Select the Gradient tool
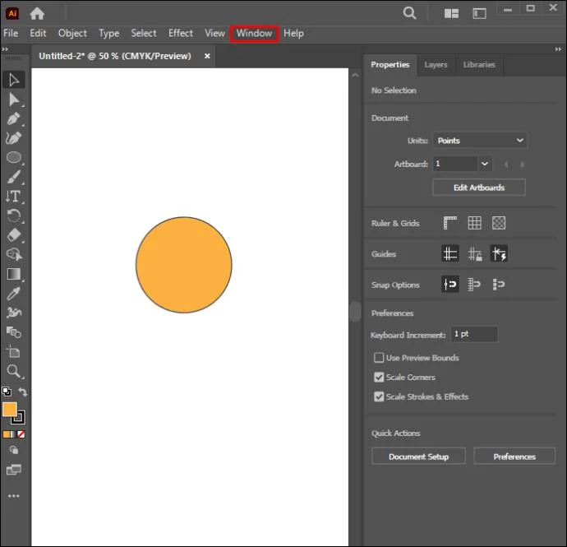 [14, 274]
